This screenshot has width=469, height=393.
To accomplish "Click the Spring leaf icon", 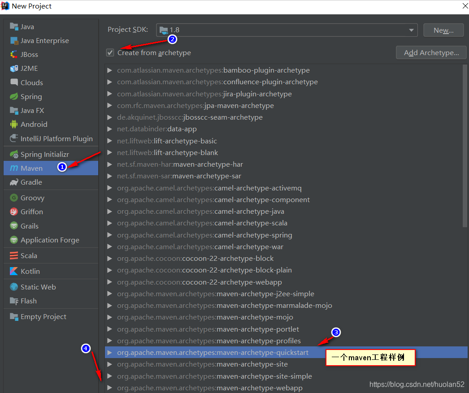I will click(x=14, y=96).
